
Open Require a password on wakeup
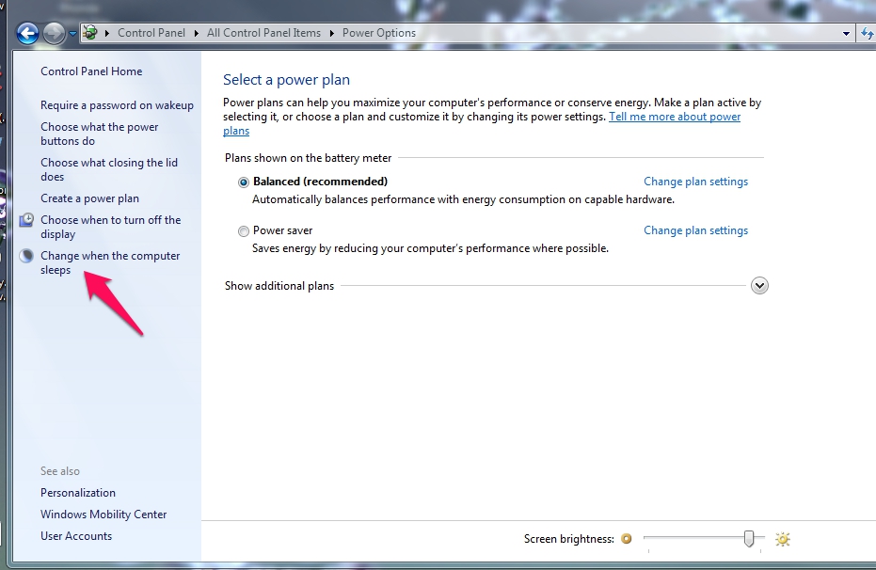[x=117, y=105]
